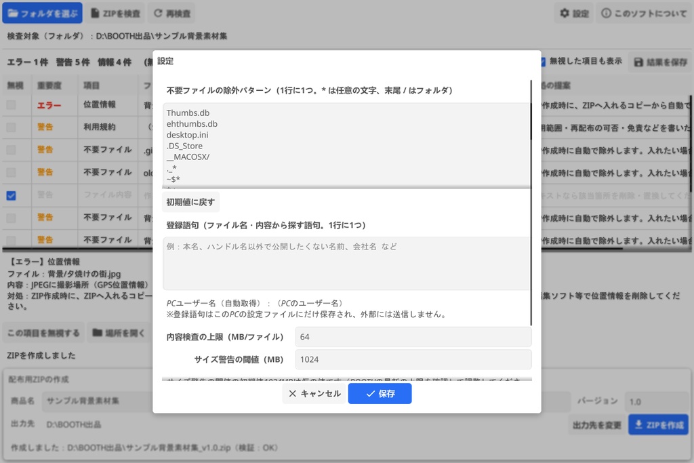
Task: Click 場所を開く folder button
Action: [119, 333]
